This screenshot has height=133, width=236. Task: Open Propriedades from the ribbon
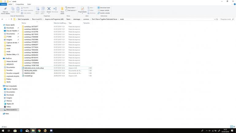point(82,10)
